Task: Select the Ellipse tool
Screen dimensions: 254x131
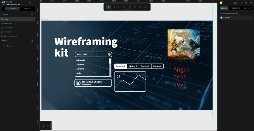Action: click(x=124, y=7)
